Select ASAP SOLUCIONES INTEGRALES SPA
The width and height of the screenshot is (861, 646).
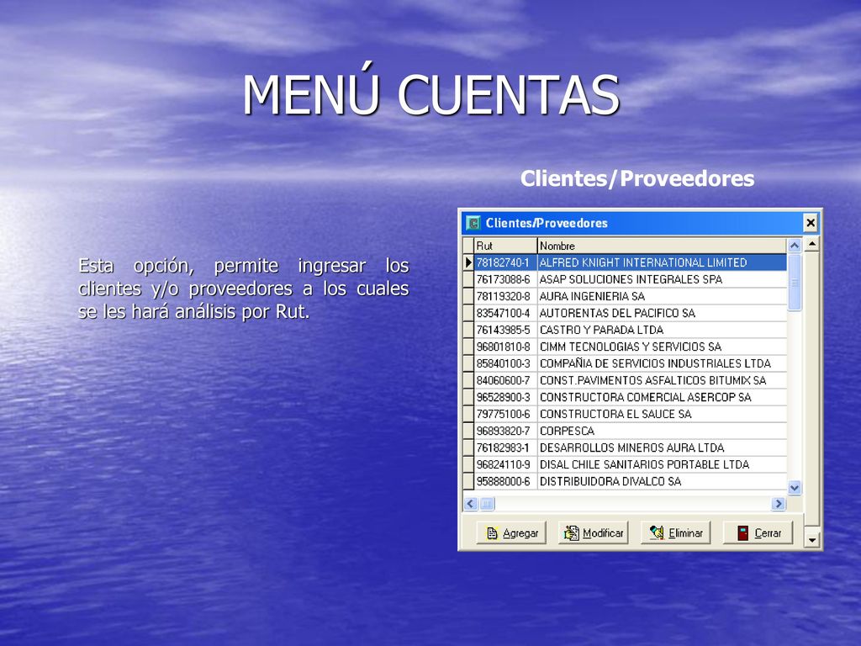(x=662, y=279)
